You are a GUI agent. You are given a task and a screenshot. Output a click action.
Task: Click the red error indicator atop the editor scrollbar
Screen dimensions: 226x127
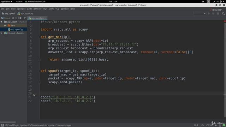click(225, 21)
